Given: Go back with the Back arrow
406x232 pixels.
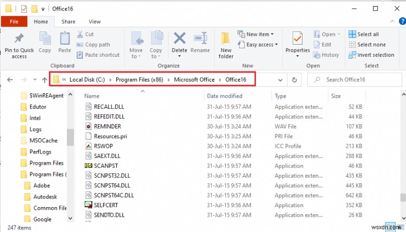Looking at the screenshot, I should coord(10,80).
